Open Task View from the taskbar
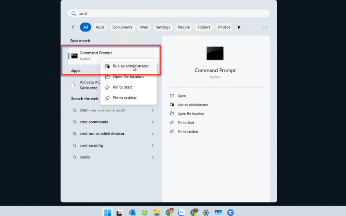The height and width of the screenshot is (216, 346). [120, 213]
